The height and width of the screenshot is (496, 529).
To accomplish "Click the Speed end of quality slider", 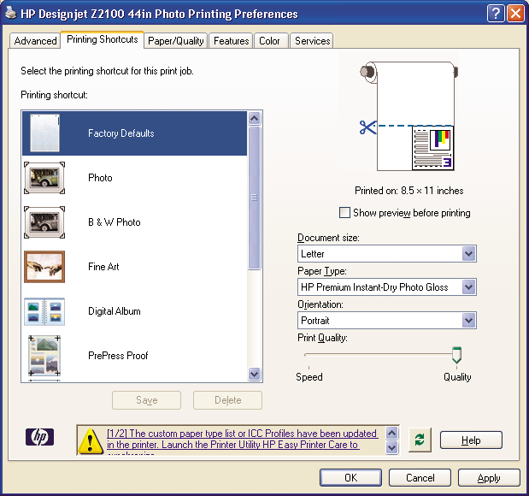I will coord(309,377).
